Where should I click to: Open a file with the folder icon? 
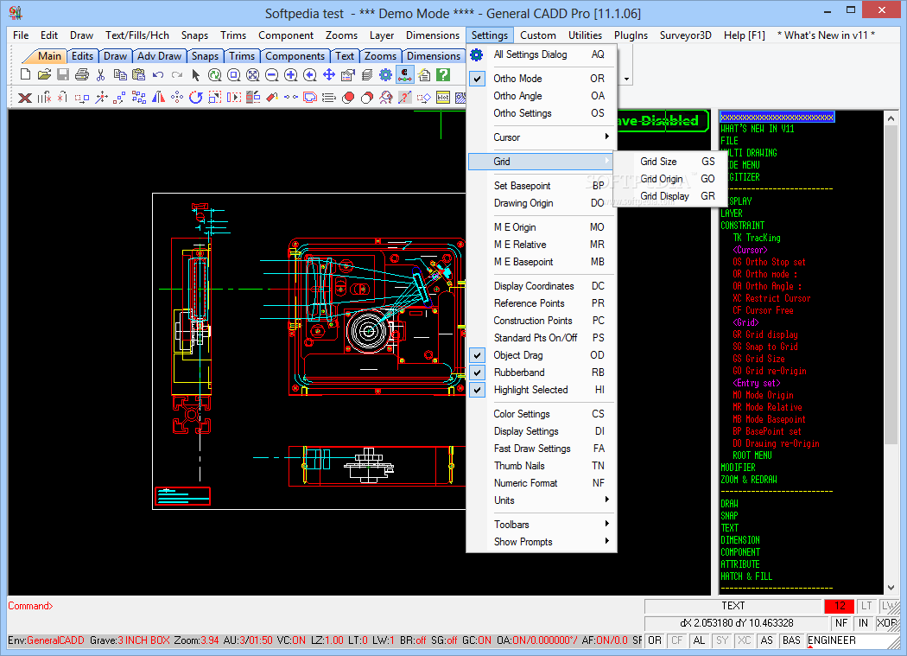44,74
